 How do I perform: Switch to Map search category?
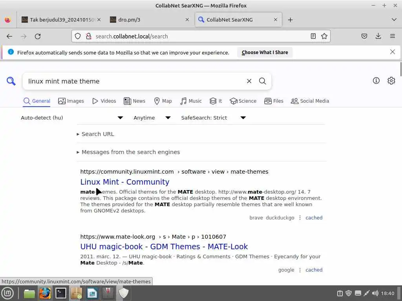163,101
